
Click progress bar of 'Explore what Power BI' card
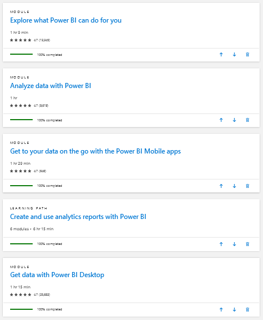(x=21, y=54)
